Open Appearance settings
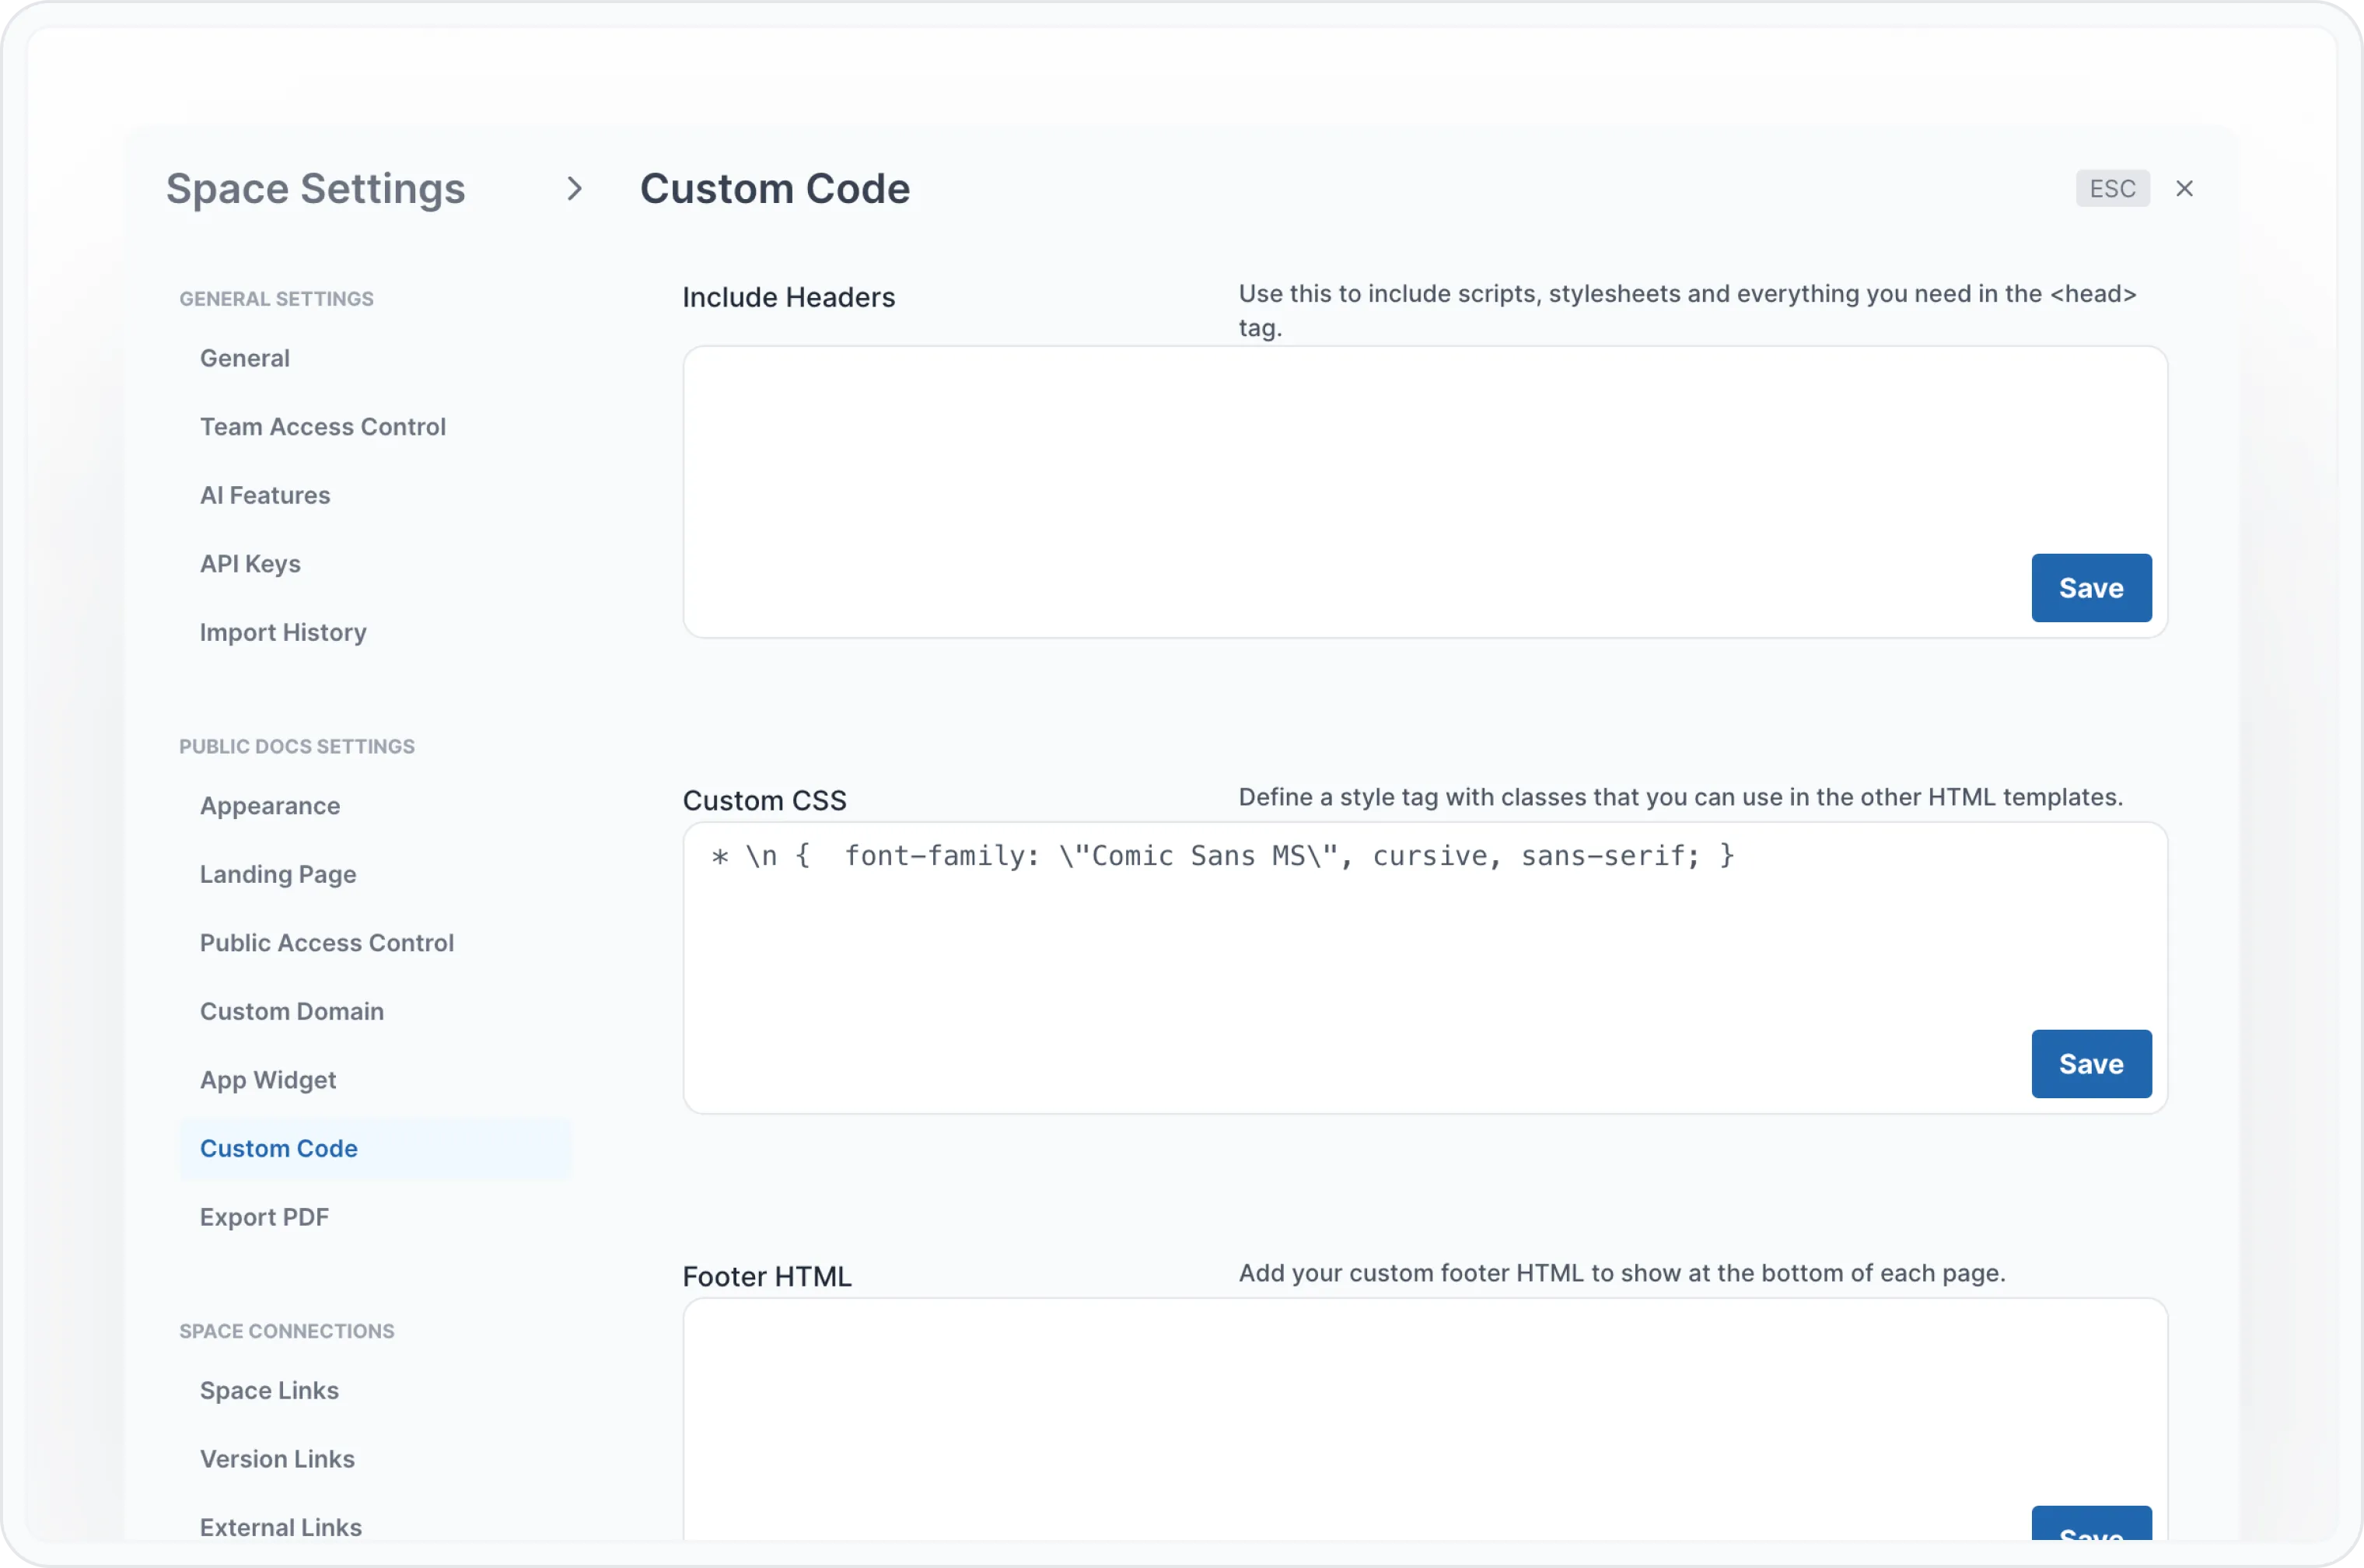 click(x=270, y=806)
